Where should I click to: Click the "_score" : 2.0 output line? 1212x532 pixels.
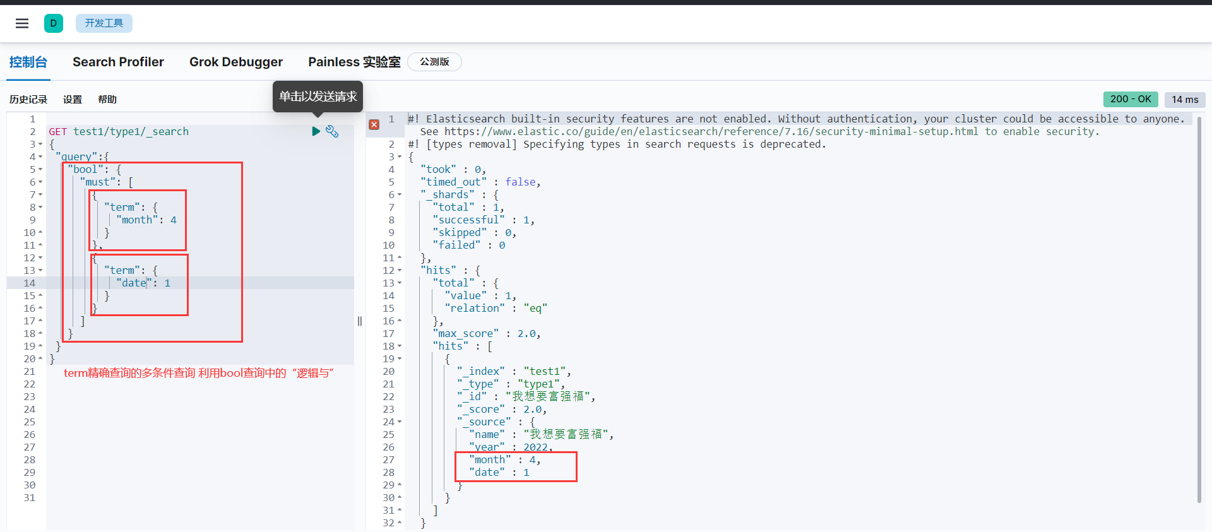pos(502,409)
